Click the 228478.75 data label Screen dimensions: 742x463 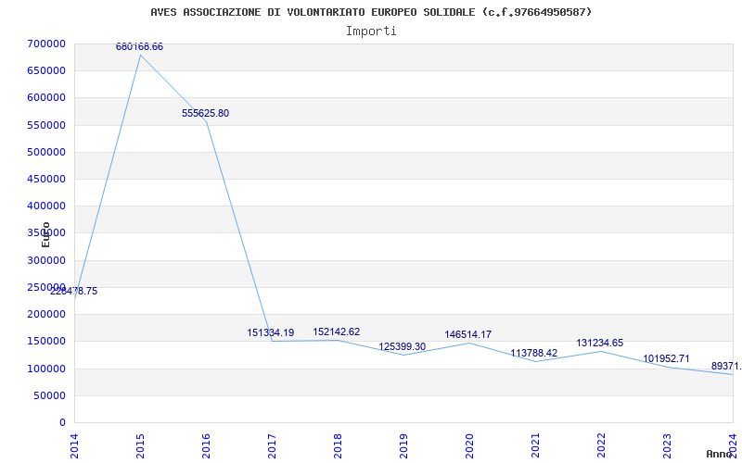(74, 292)
